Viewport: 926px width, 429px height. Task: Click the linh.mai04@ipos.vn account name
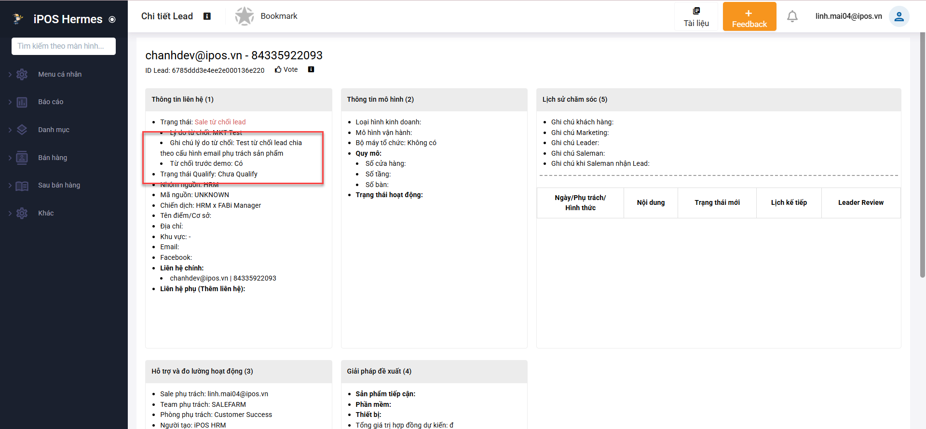848,16
